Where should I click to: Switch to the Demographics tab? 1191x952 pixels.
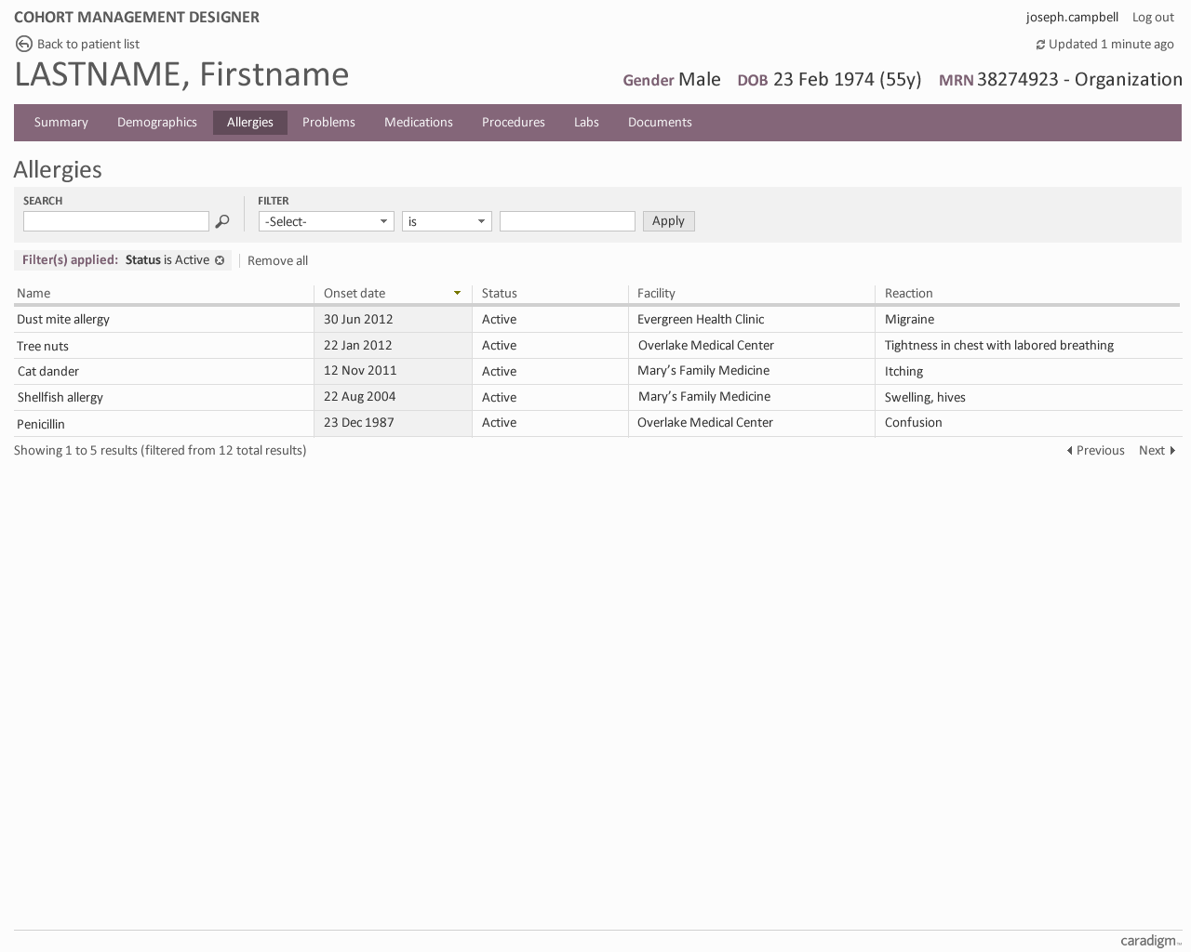click(157, 123)
